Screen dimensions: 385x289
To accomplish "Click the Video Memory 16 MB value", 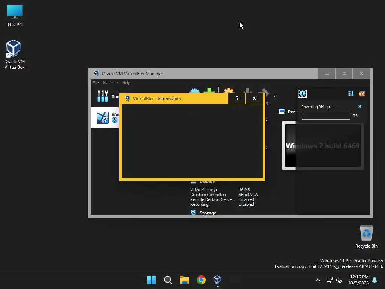I will (244, 190).
